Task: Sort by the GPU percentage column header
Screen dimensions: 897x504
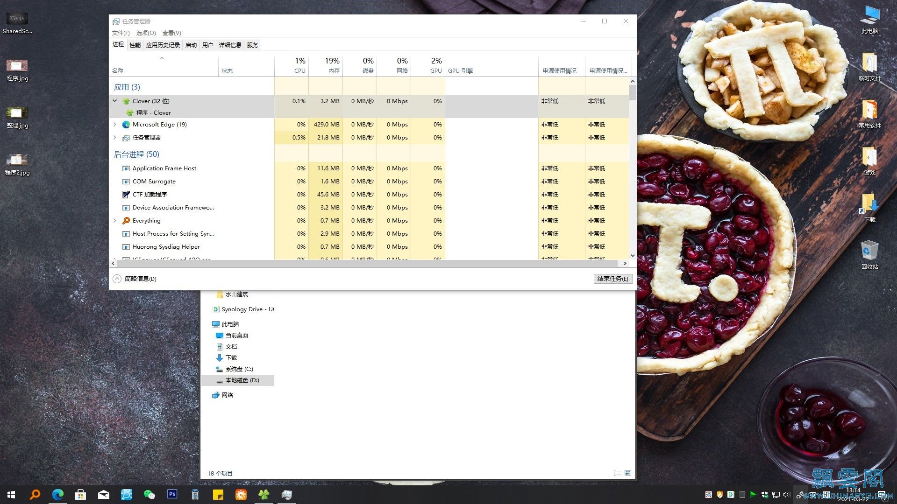Action: pyautogui.click(x=428, y=66)
